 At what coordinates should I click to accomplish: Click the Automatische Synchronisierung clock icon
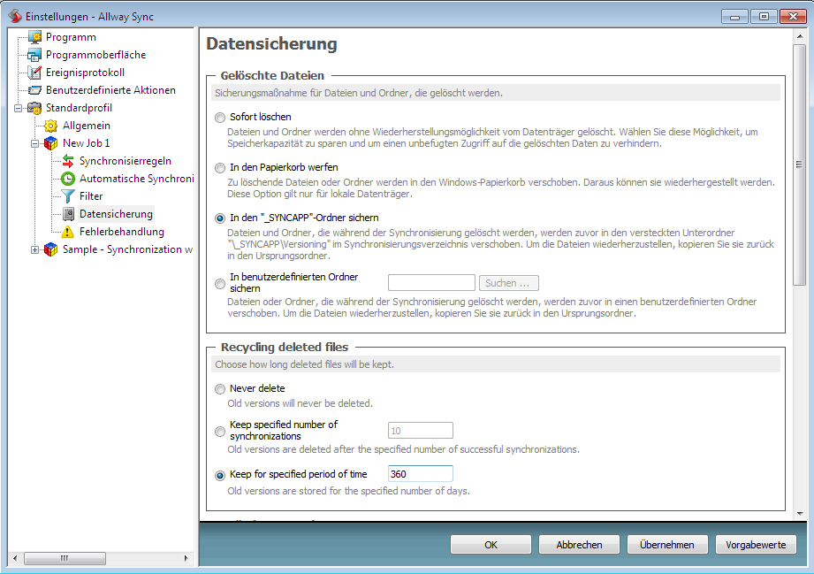[x=68, y=179]
